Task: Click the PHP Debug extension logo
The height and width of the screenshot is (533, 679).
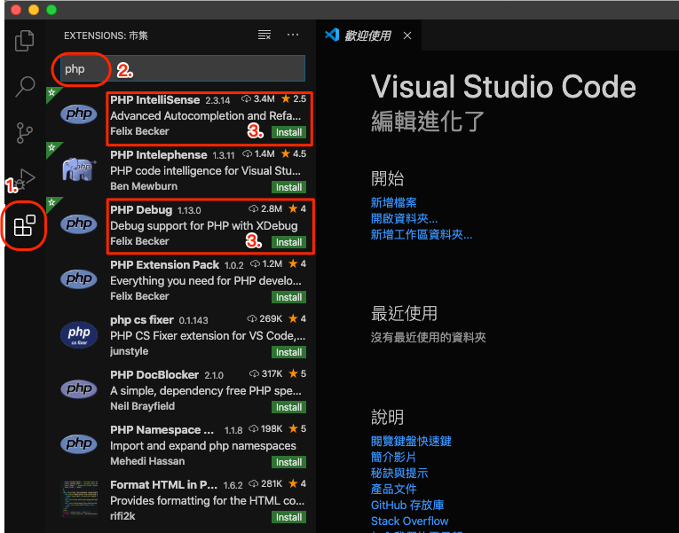Action: 78,223
